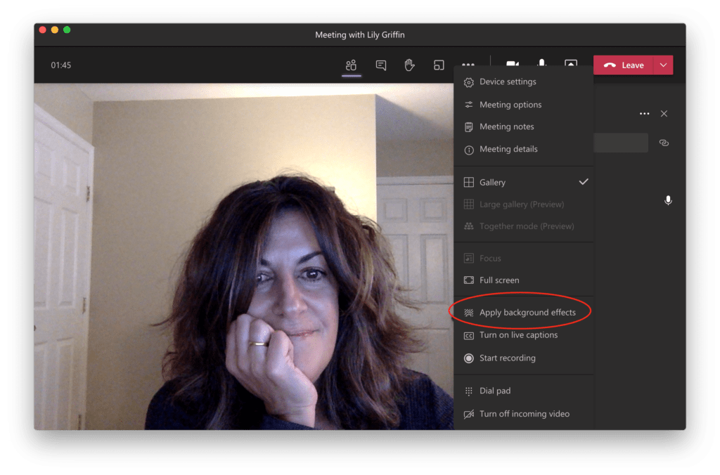720x475 pixels.
Task: Mute the microphone in the toolbar
Action: pyautogui.click(x=542, y=63)
